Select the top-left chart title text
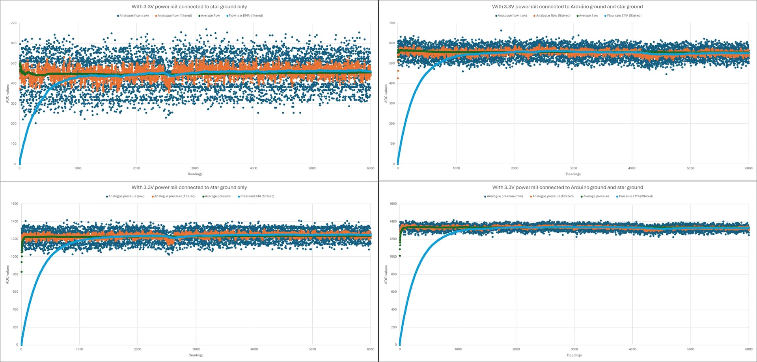The width and height of the screenshot is (757, 362). click(x=189, y=7)
